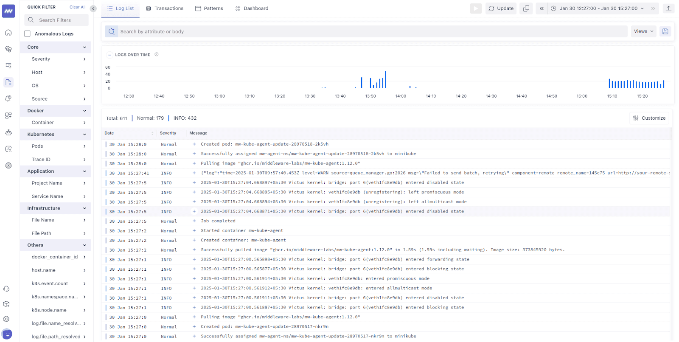Viewport: 679px width, 342px height.
Task: Toggle the Anomalous Logs checkbox
Action: coord(28,34)
